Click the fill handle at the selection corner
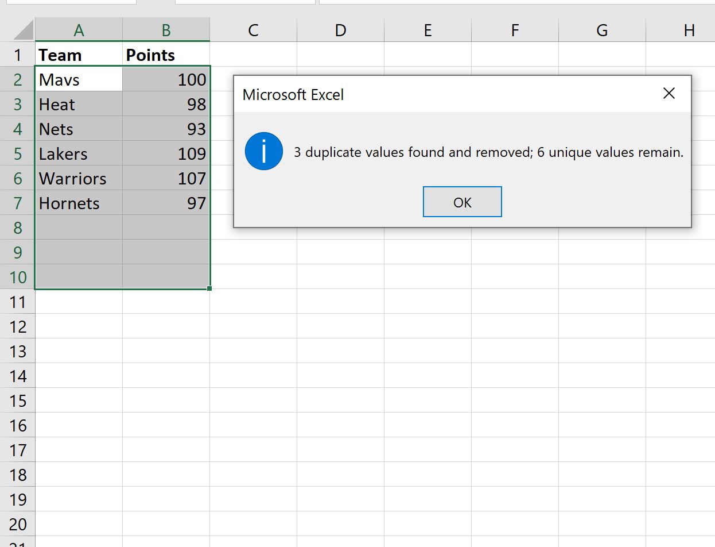Screen dimensions: 715x547 click(210, 289)
